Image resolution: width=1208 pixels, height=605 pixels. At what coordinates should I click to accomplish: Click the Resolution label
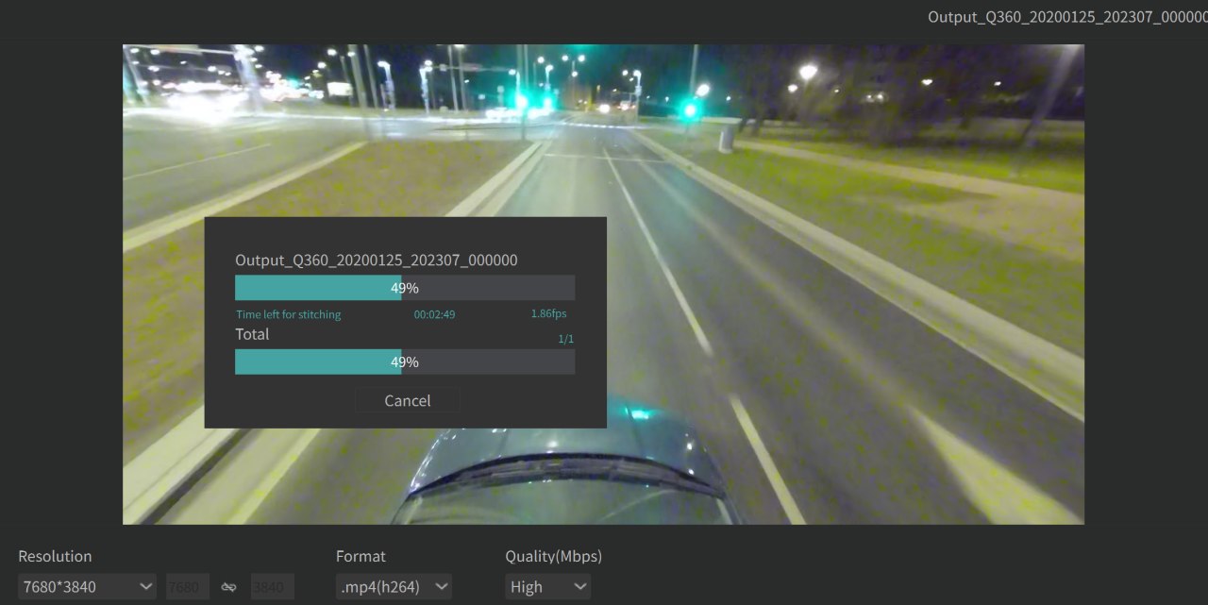[55, 556]
